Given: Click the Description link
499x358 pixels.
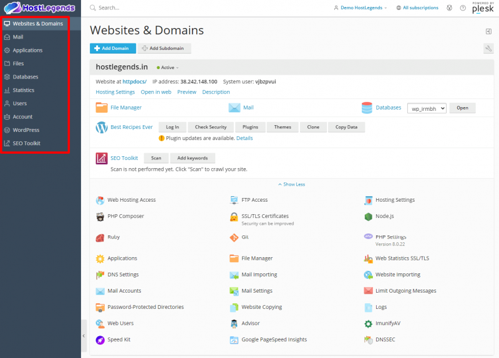Looking at the screenshot, I should (216, 92).
